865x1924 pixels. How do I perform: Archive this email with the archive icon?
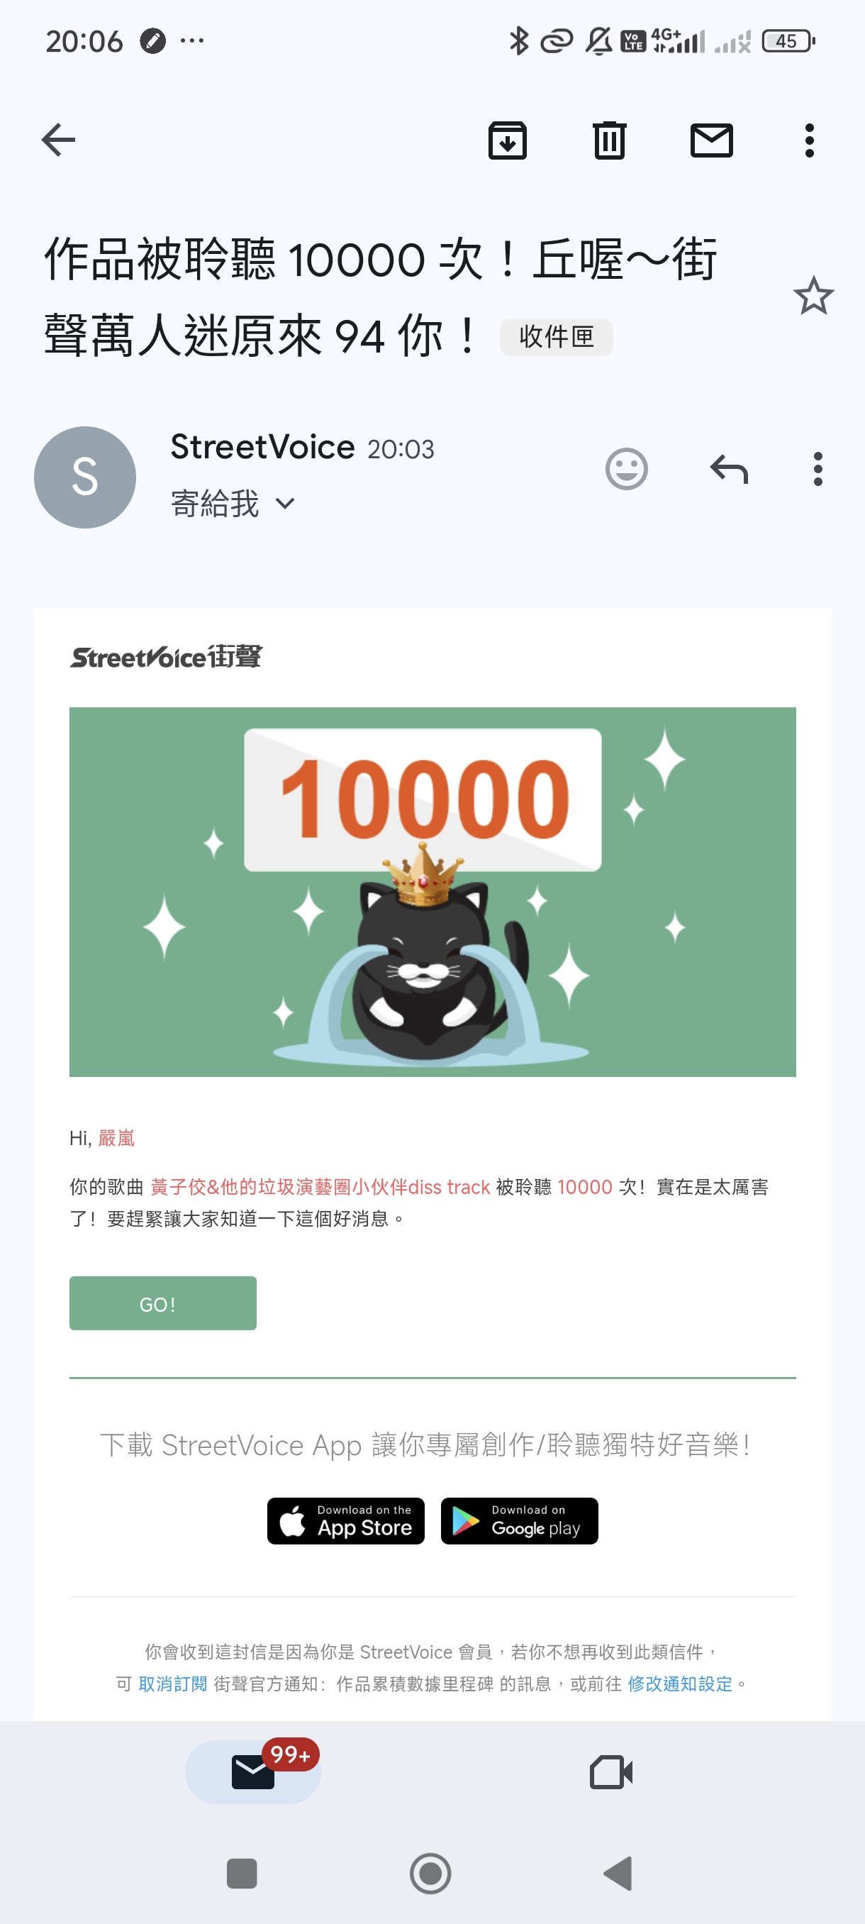[x=508, y=140]
